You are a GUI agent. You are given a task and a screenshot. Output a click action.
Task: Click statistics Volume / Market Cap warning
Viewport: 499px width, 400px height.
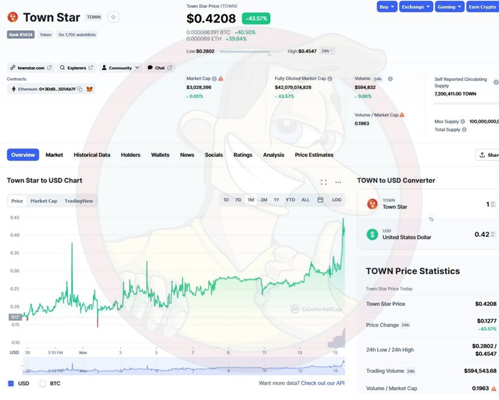(494, 388)
